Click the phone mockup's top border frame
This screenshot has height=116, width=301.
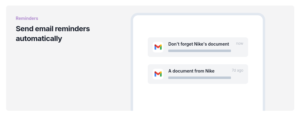coord(198,14)
